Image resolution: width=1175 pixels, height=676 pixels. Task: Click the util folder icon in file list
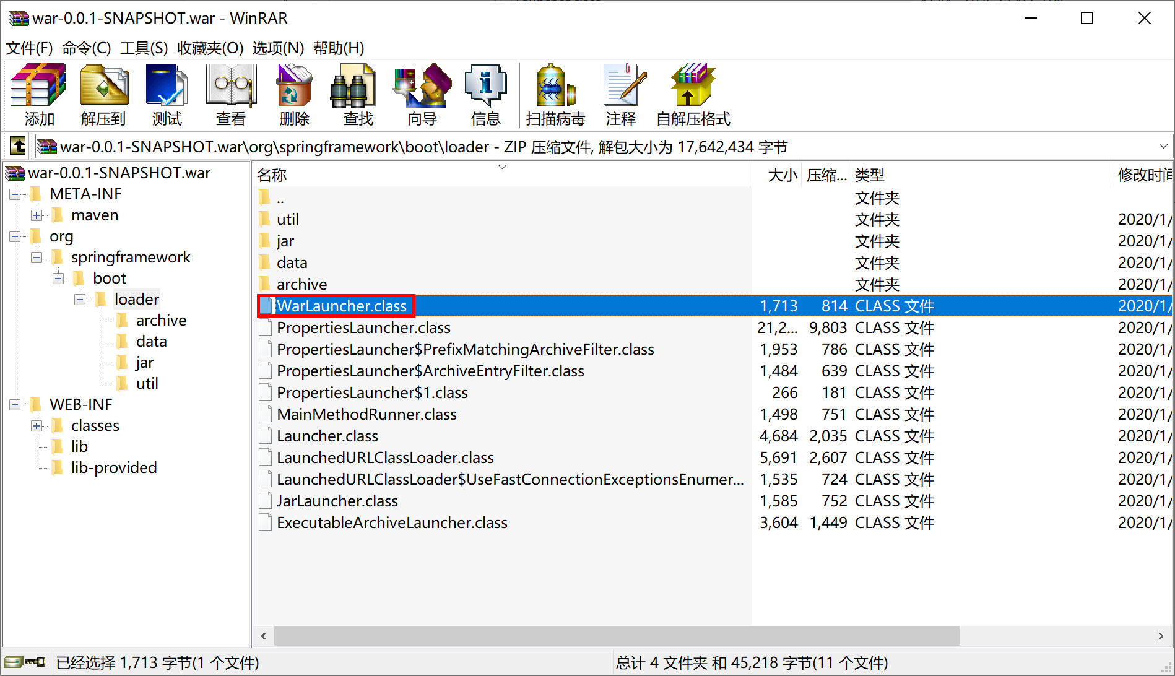265,219
